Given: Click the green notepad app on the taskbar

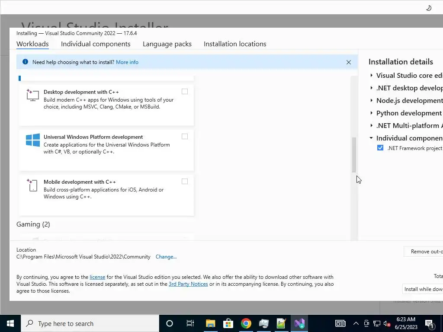Looking at the screenshot, I should pos(281,323).
